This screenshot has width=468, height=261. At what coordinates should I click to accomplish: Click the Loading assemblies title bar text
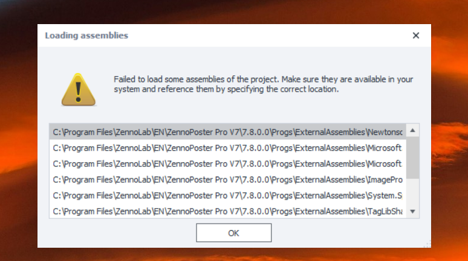point(86,36)
